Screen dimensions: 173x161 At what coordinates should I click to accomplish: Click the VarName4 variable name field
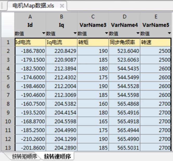[x=124, y=25]
